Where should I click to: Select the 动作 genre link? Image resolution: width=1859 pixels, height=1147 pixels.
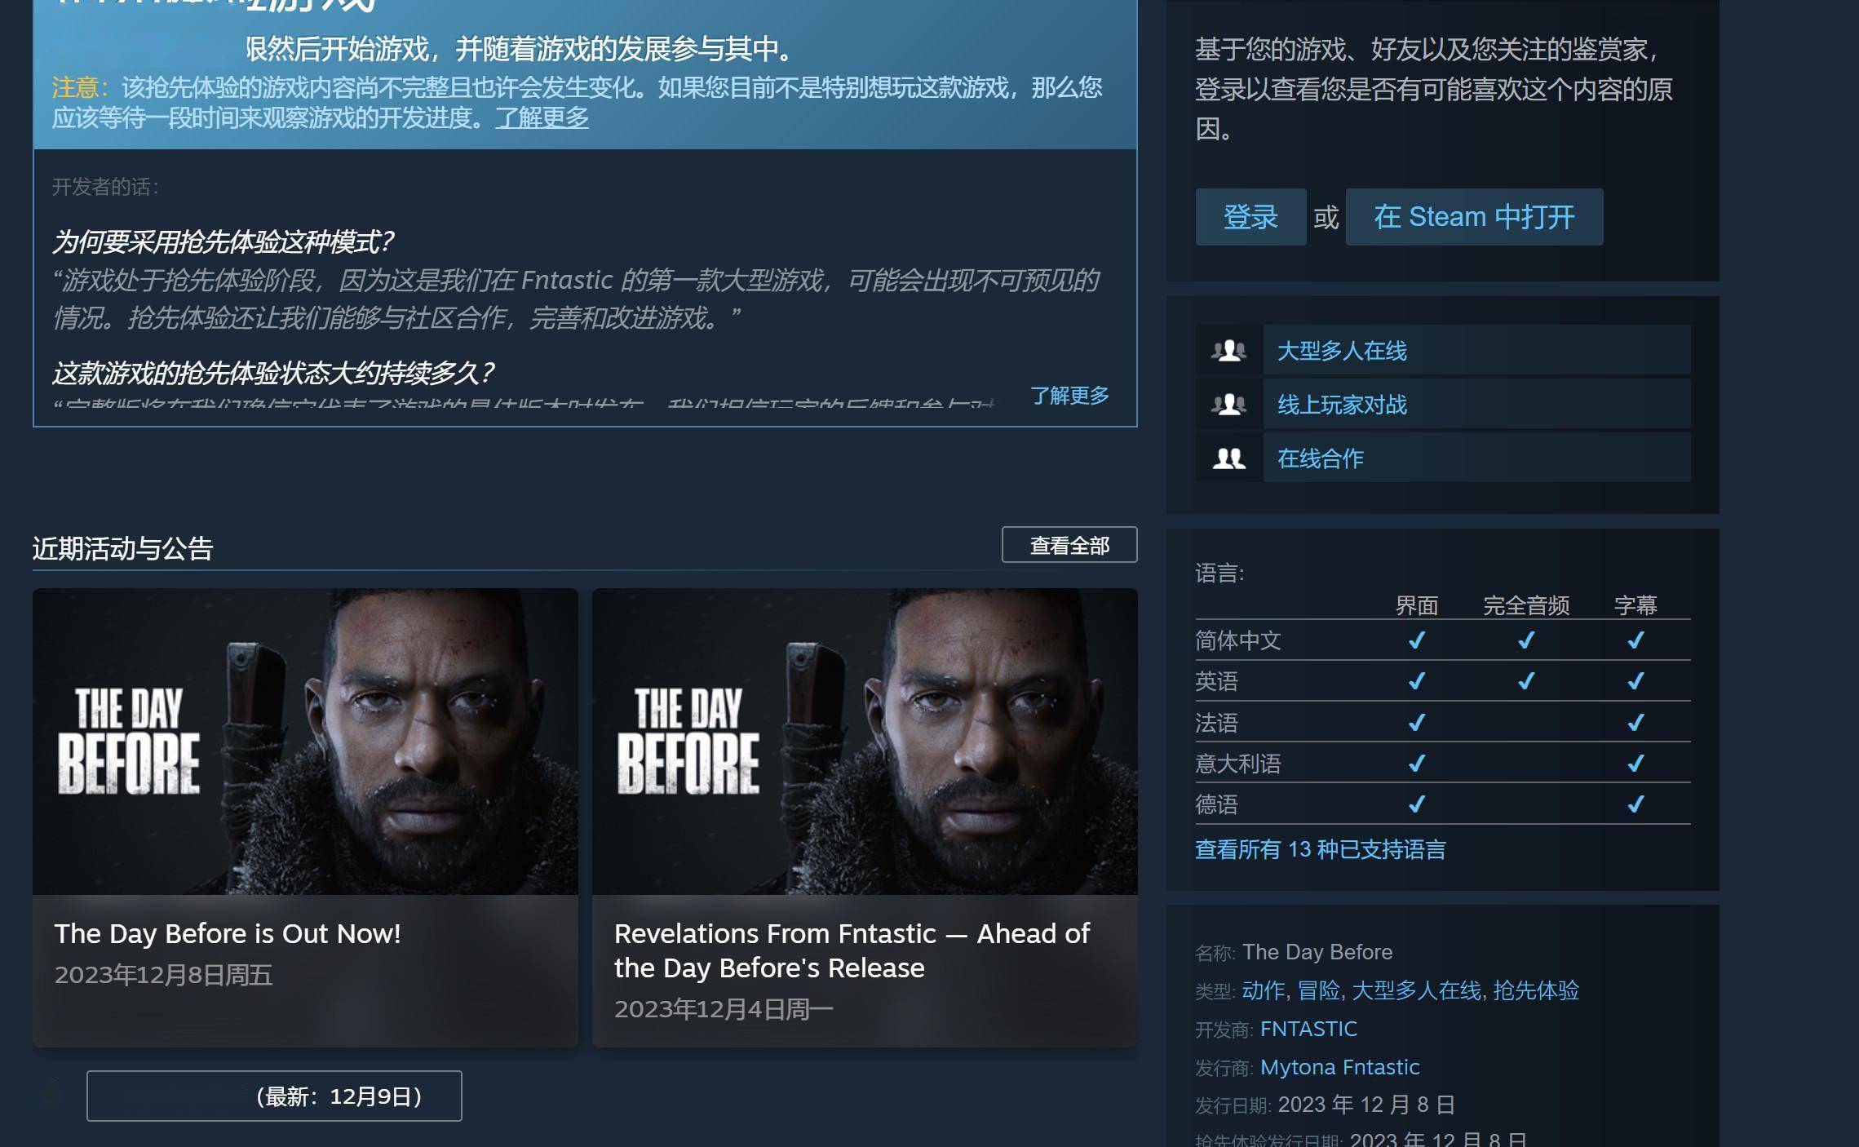(x=1263, y=990)
